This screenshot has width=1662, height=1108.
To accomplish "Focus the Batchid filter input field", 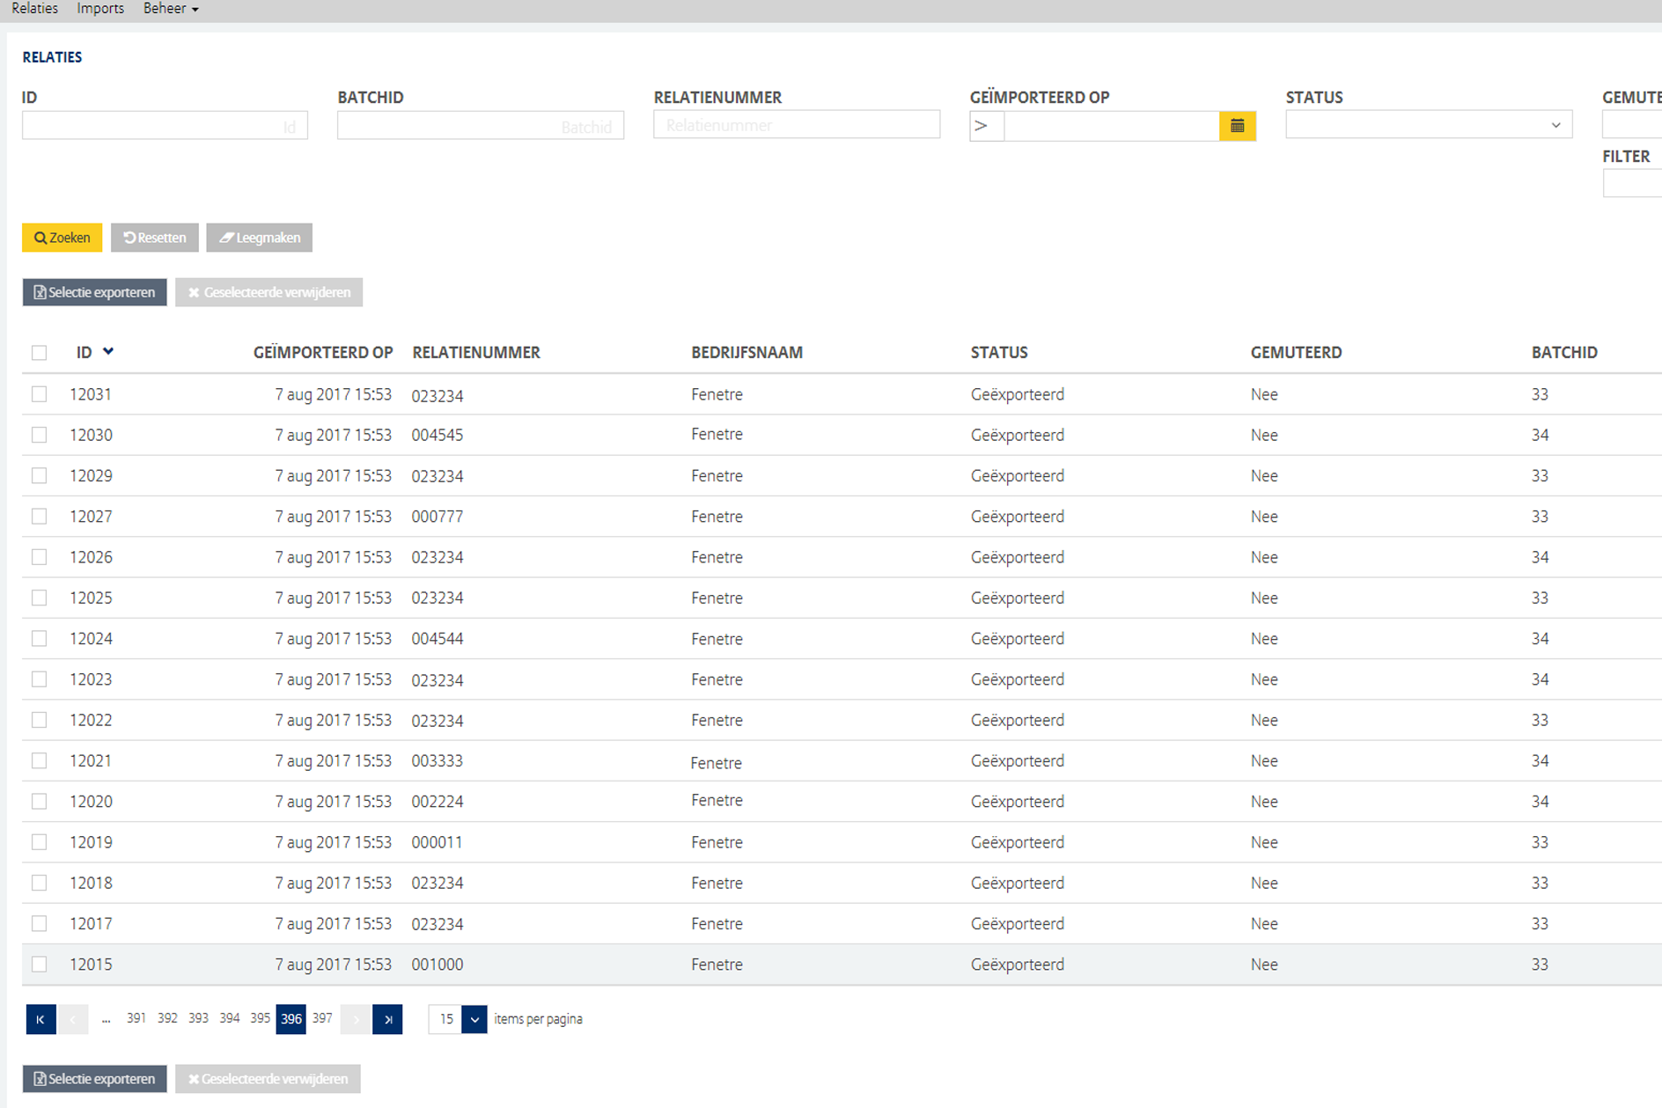I will click(481, 126).
